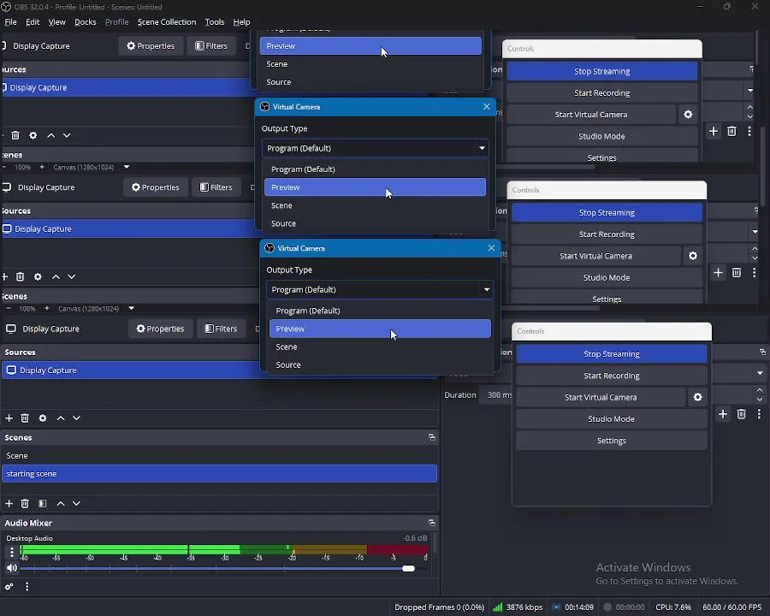Open the Help menu

click(x=241, y=21)
